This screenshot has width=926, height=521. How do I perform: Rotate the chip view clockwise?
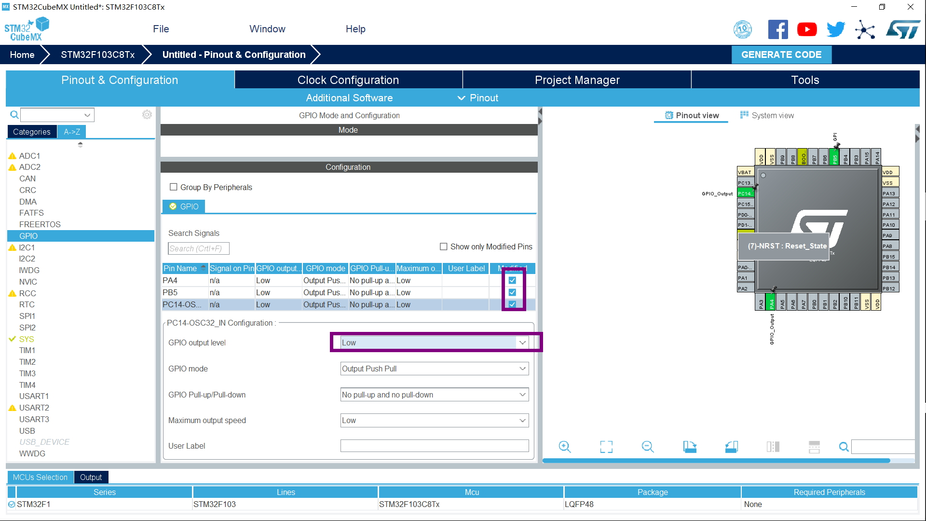coord(690,447)
